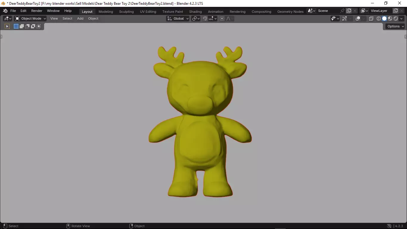Click the Scene name field

[x=328, y=11]
